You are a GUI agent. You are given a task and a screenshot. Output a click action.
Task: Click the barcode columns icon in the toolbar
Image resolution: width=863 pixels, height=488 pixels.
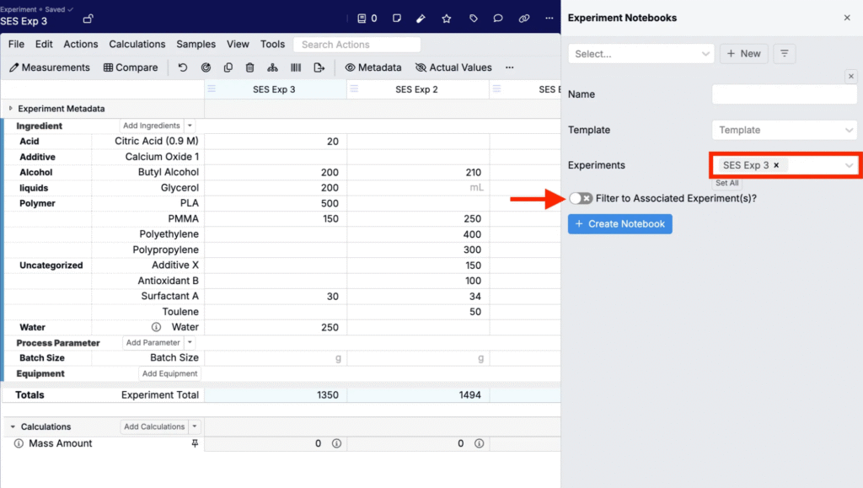pos(296,67)
